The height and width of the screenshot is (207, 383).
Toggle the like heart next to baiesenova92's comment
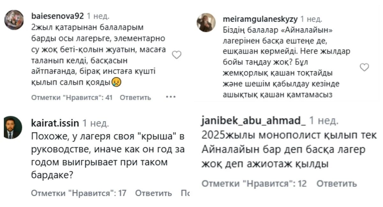tap(176, 55)
